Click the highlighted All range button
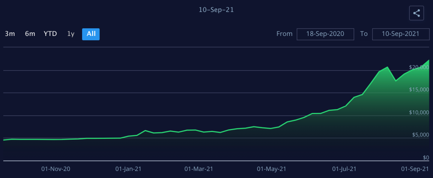 click(x=91, y=34)
